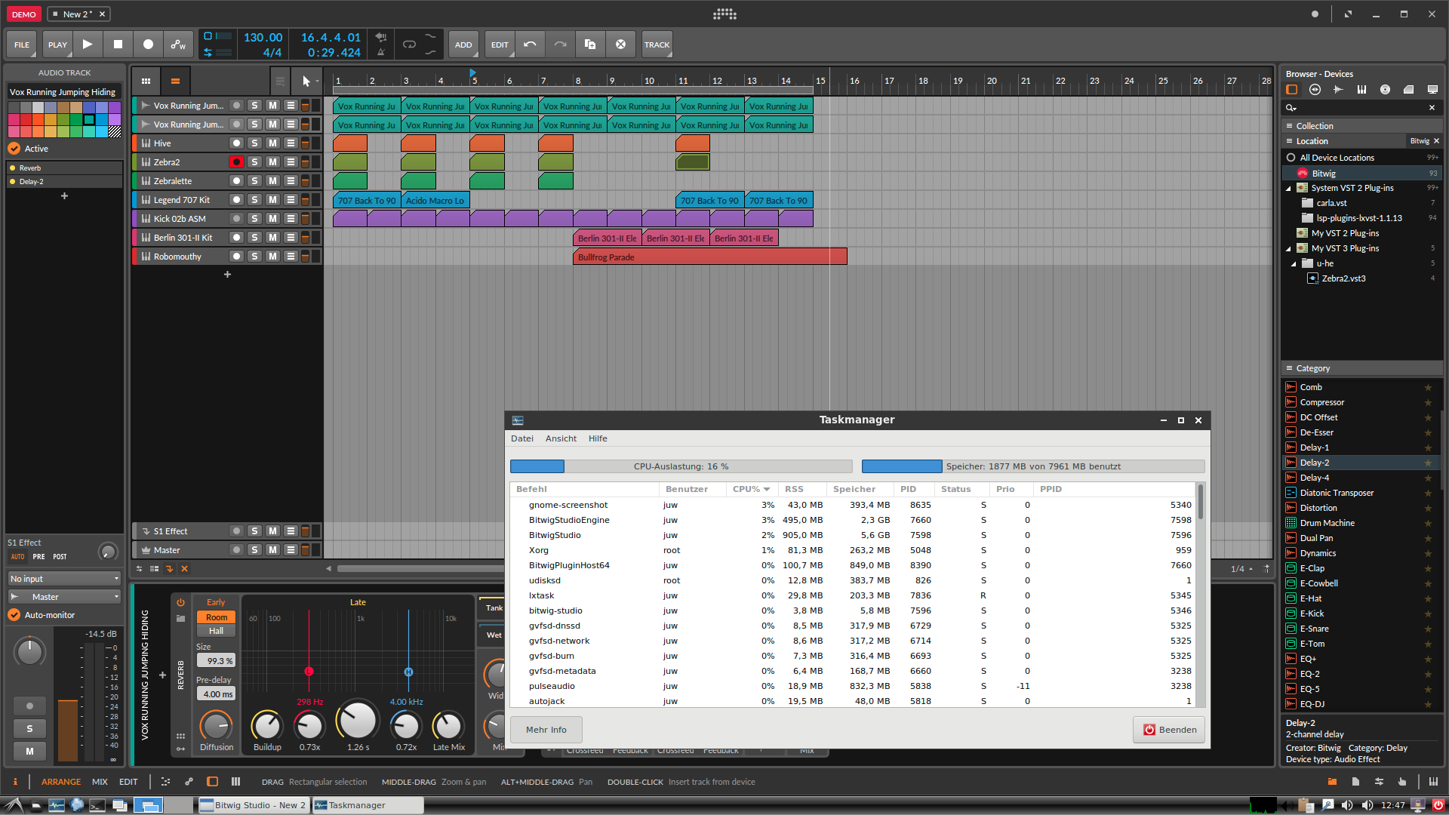Open the automation write mode icon
This screenshot has height=815, width=1449.
(x=178, y=45)
